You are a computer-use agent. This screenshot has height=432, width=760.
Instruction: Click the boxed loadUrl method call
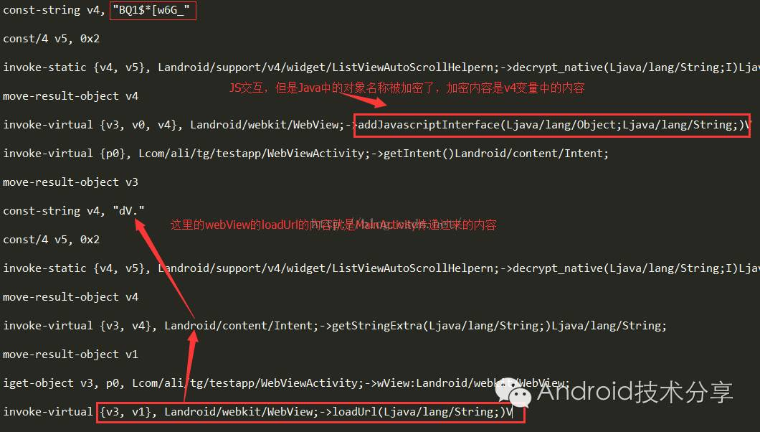[x=310, y=412]
